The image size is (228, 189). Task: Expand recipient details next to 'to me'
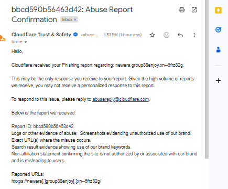pos(26,42)
